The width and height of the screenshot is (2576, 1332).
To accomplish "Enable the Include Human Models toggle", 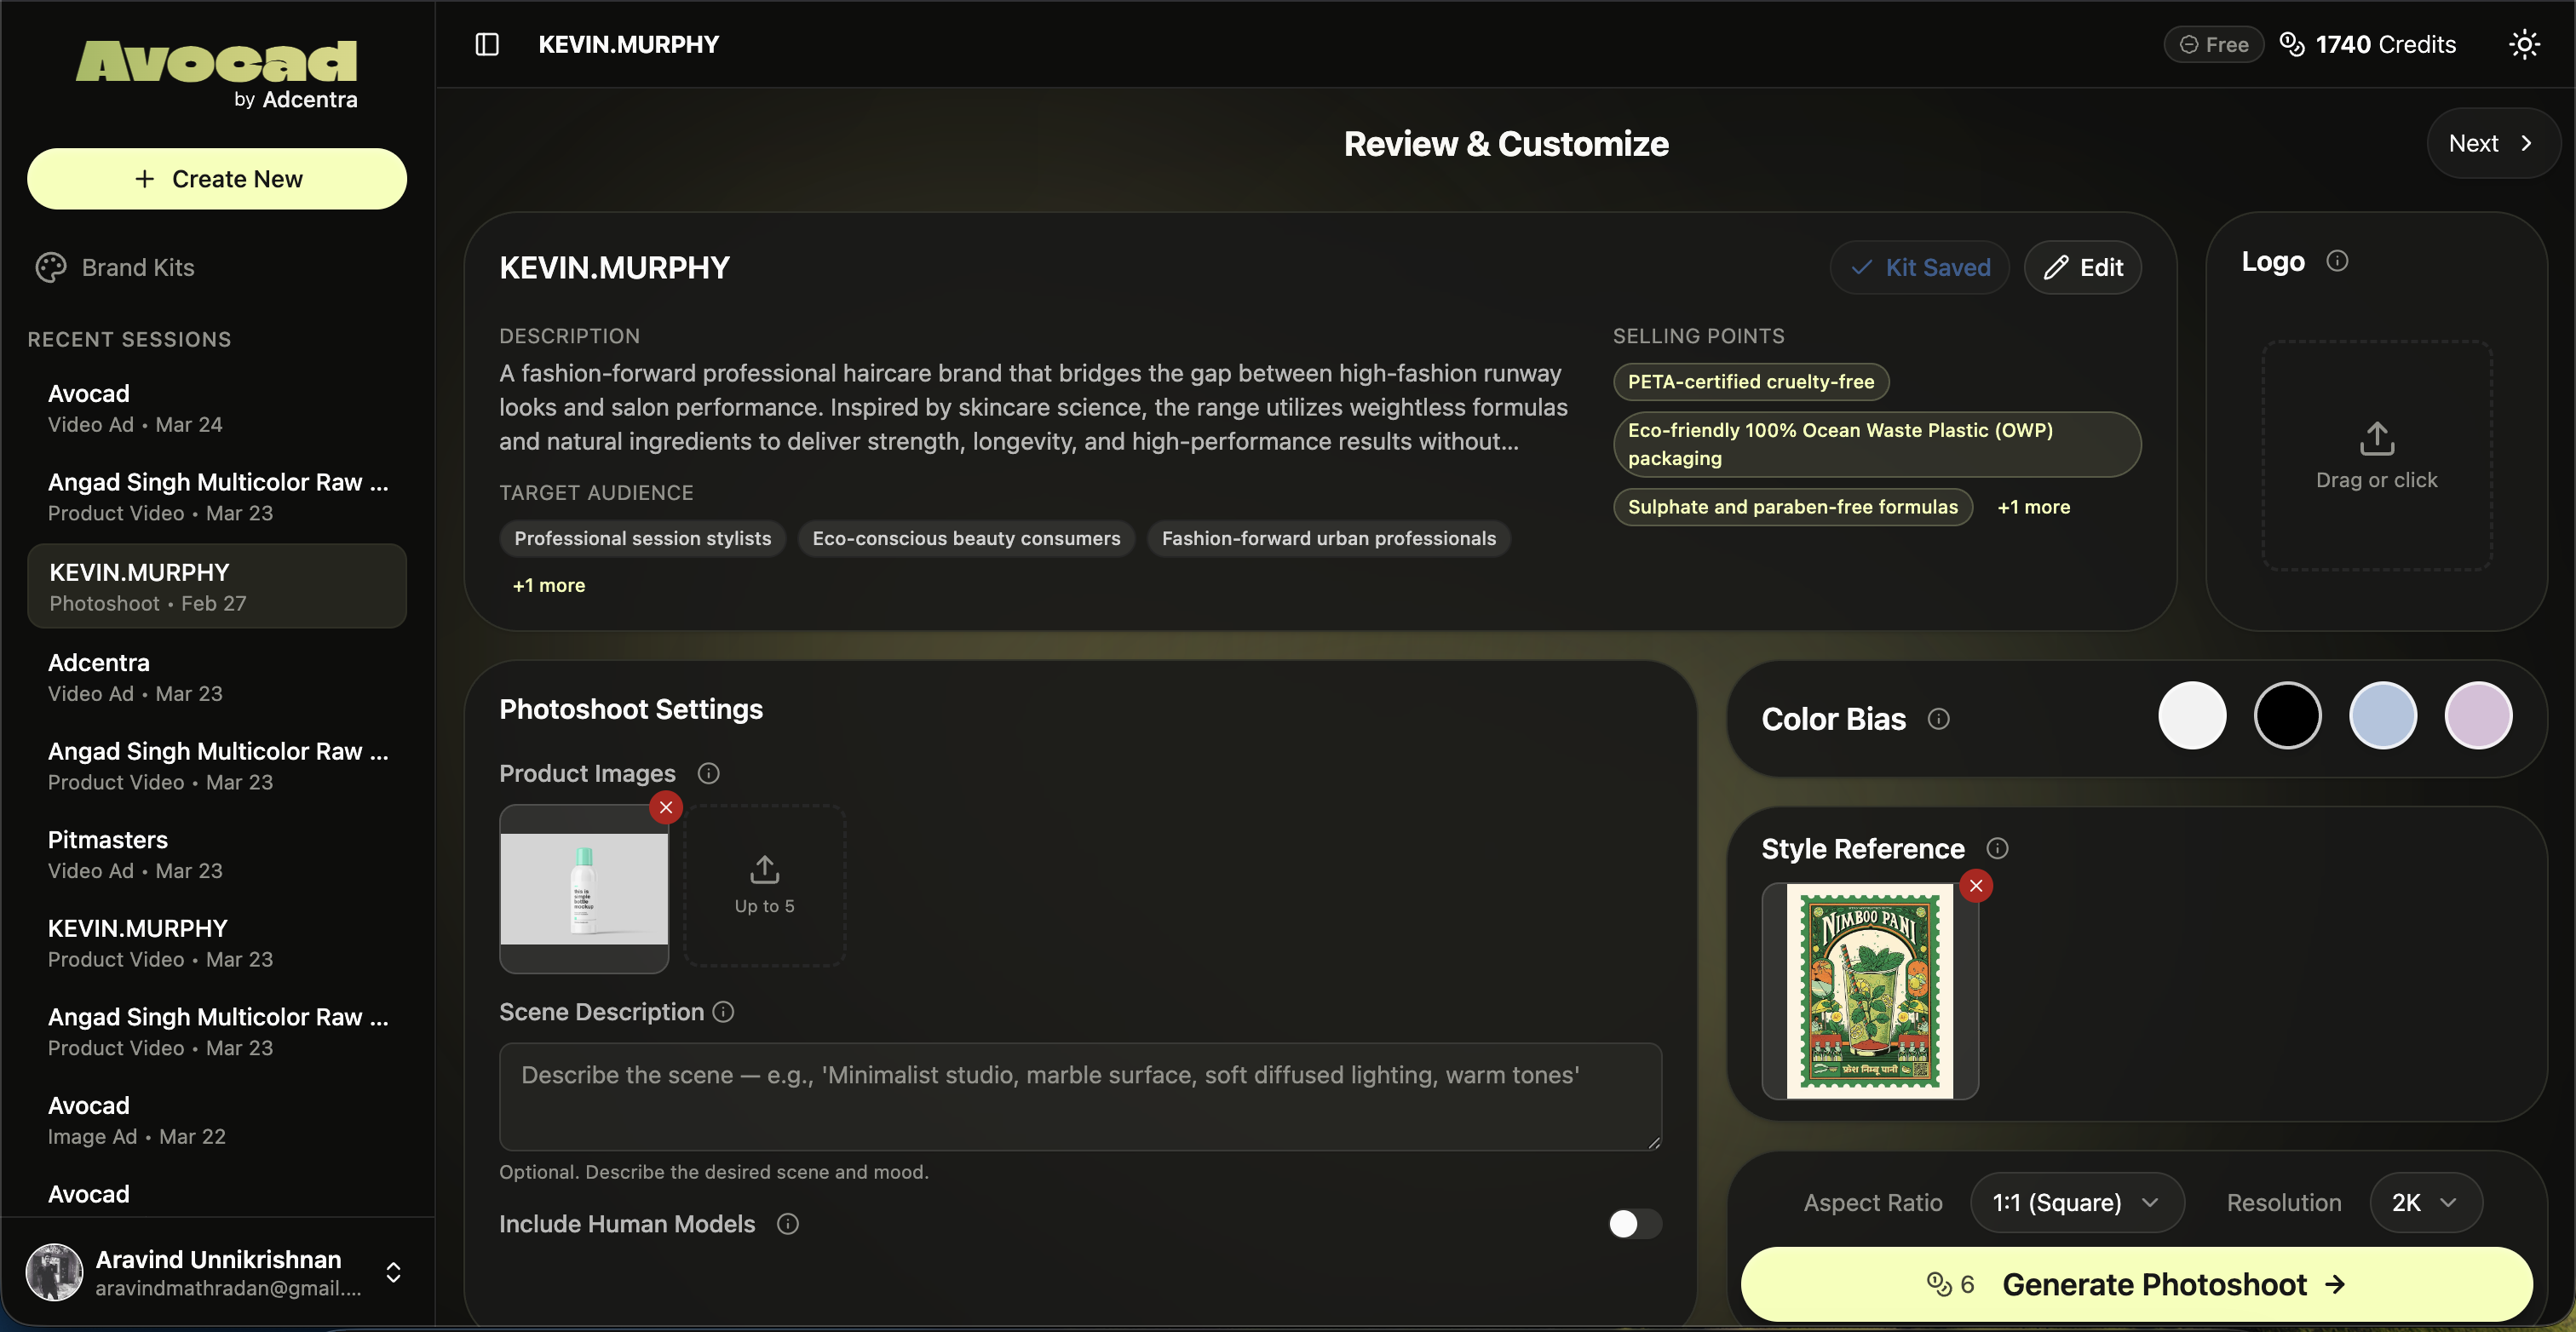I will pyautogui.click(x=1635, y=1224).
